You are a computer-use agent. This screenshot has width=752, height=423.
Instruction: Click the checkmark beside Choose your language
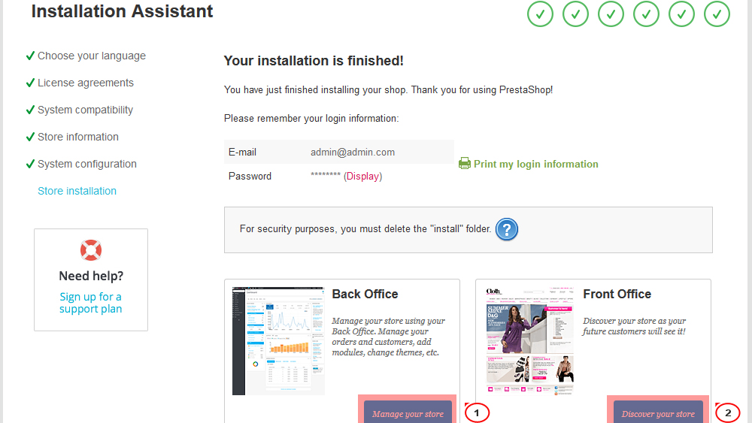30,56
